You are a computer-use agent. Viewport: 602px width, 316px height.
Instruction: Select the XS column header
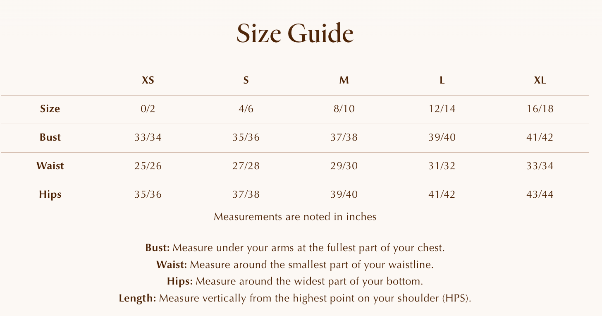pyautogui.click(x=148, y=81)
